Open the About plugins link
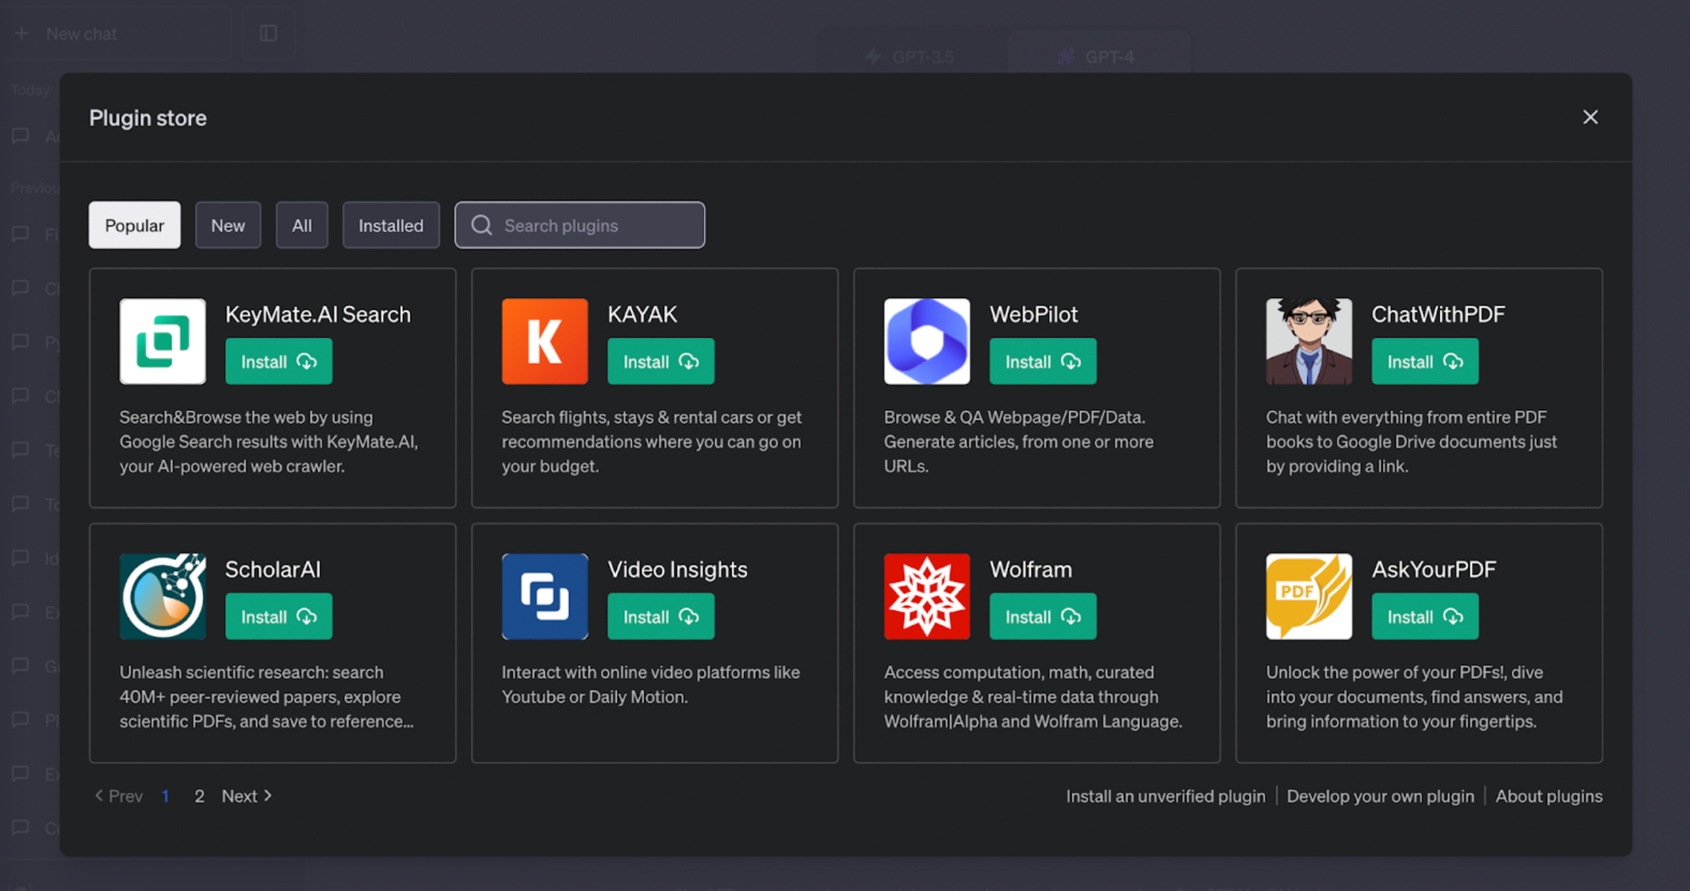The width and height of the screenshot is (1690, 891). pyautogui.click(x=1549, y=795)
